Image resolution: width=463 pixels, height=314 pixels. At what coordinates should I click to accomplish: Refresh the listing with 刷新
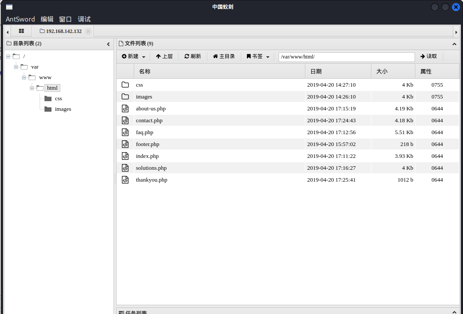click(x=192, y=56)
